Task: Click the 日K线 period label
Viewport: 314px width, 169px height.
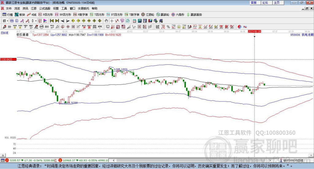Action: coord(5,33)
